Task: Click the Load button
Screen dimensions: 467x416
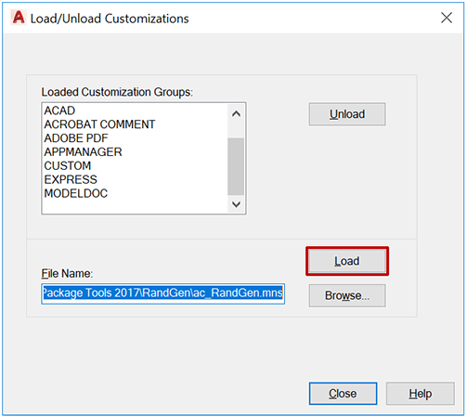Action: click(347, 261)
